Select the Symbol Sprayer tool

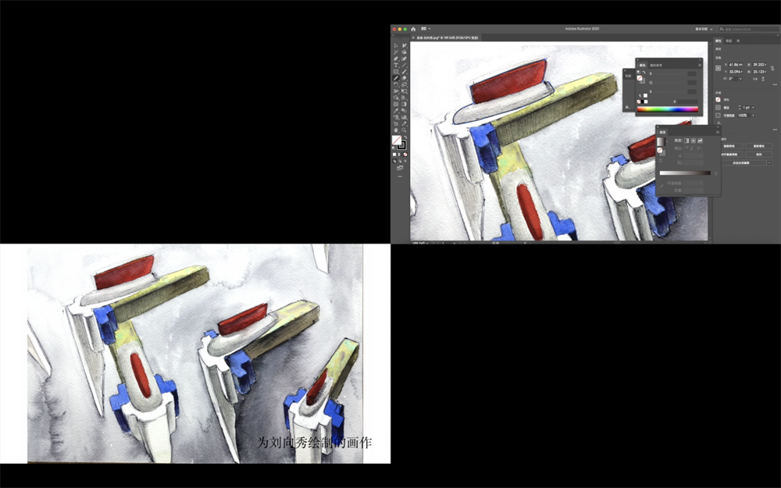click(x=396, y=117)
